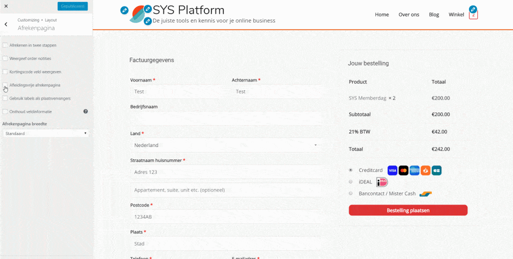Click the Gepubliceerd button
The height and width of the screenshot is (259, 513).
pos(73,6)
